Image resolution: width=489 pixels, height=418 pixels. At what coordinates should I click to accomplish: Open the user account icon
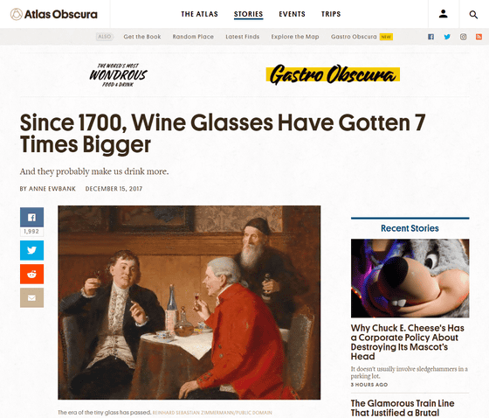(444, 14)
